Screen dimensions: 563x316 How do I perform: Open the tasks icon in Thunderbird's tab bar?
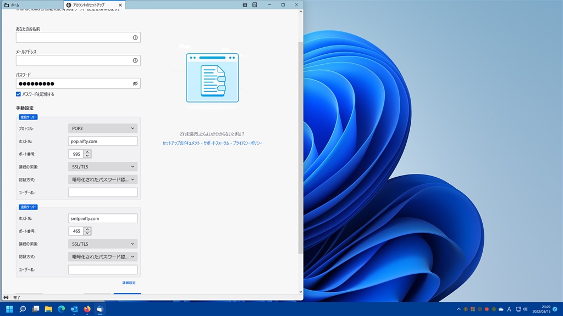click(255, 4)
